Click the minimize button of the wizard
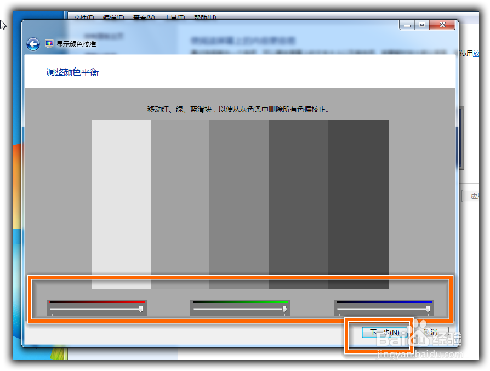The width and height of the screenshot is (490, 371). (406, 25)
